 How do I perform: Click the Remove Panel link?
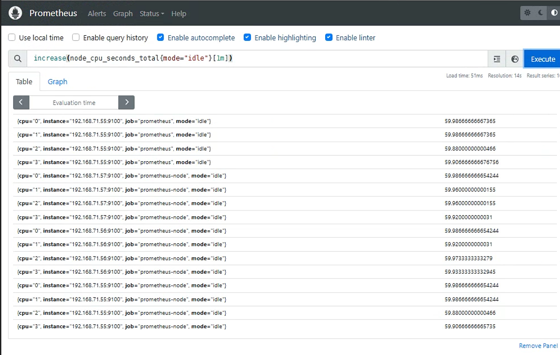538,346
